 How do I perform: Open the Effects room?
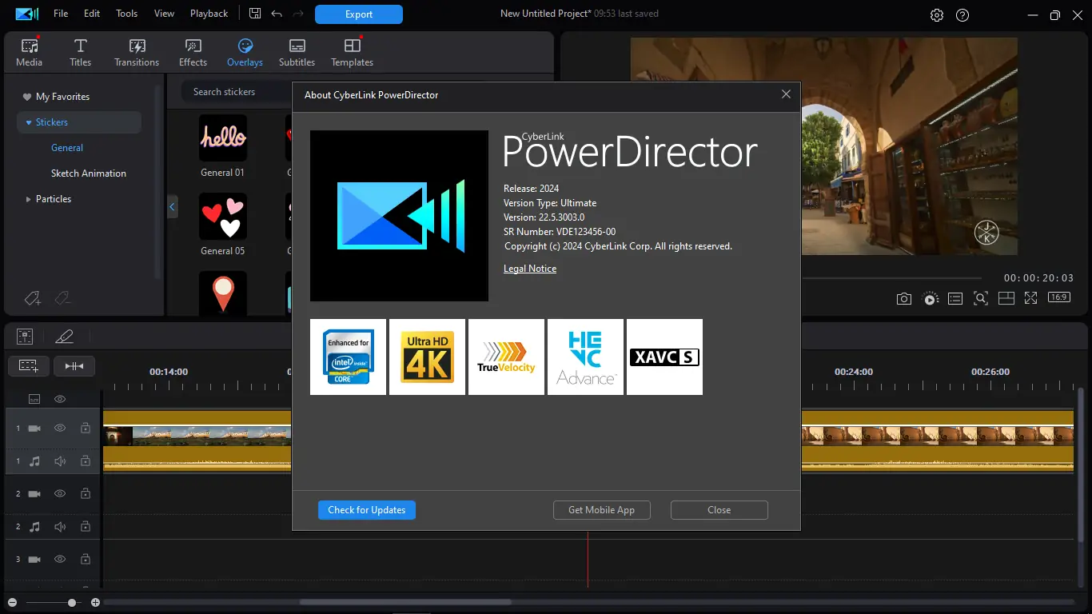(193, 53)
